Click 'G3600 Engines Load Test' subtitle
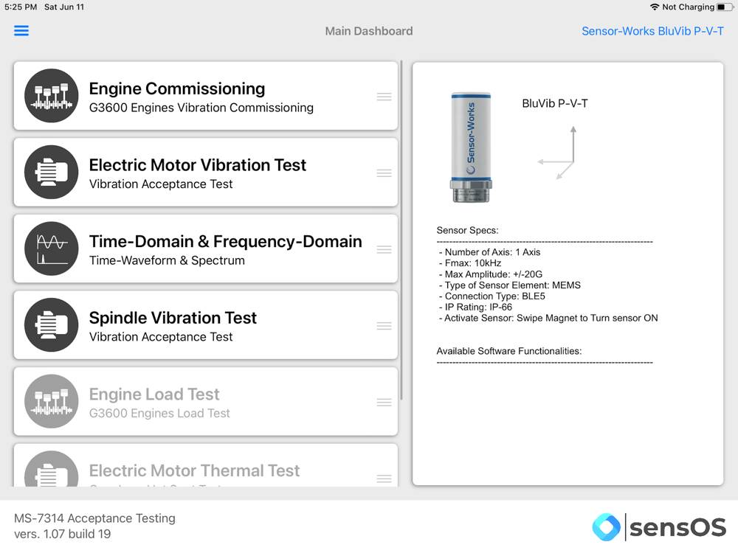 tap(159, 414)
